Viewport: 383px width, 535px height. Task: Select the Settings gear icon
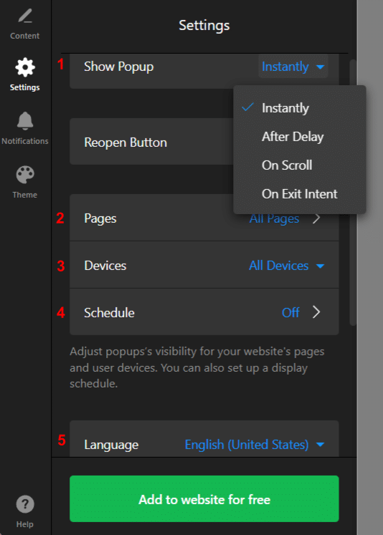point(25,67)
